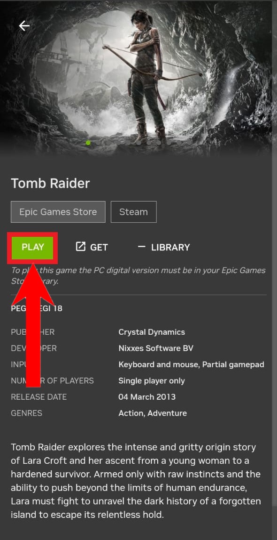
Task: Start the game with the PLAY button
Action: click(32, 247)
